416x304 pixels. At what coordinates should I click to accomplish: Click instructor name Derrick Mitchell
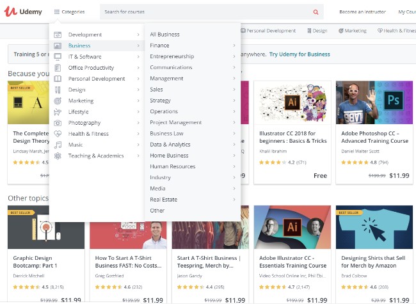coord(29,276)
